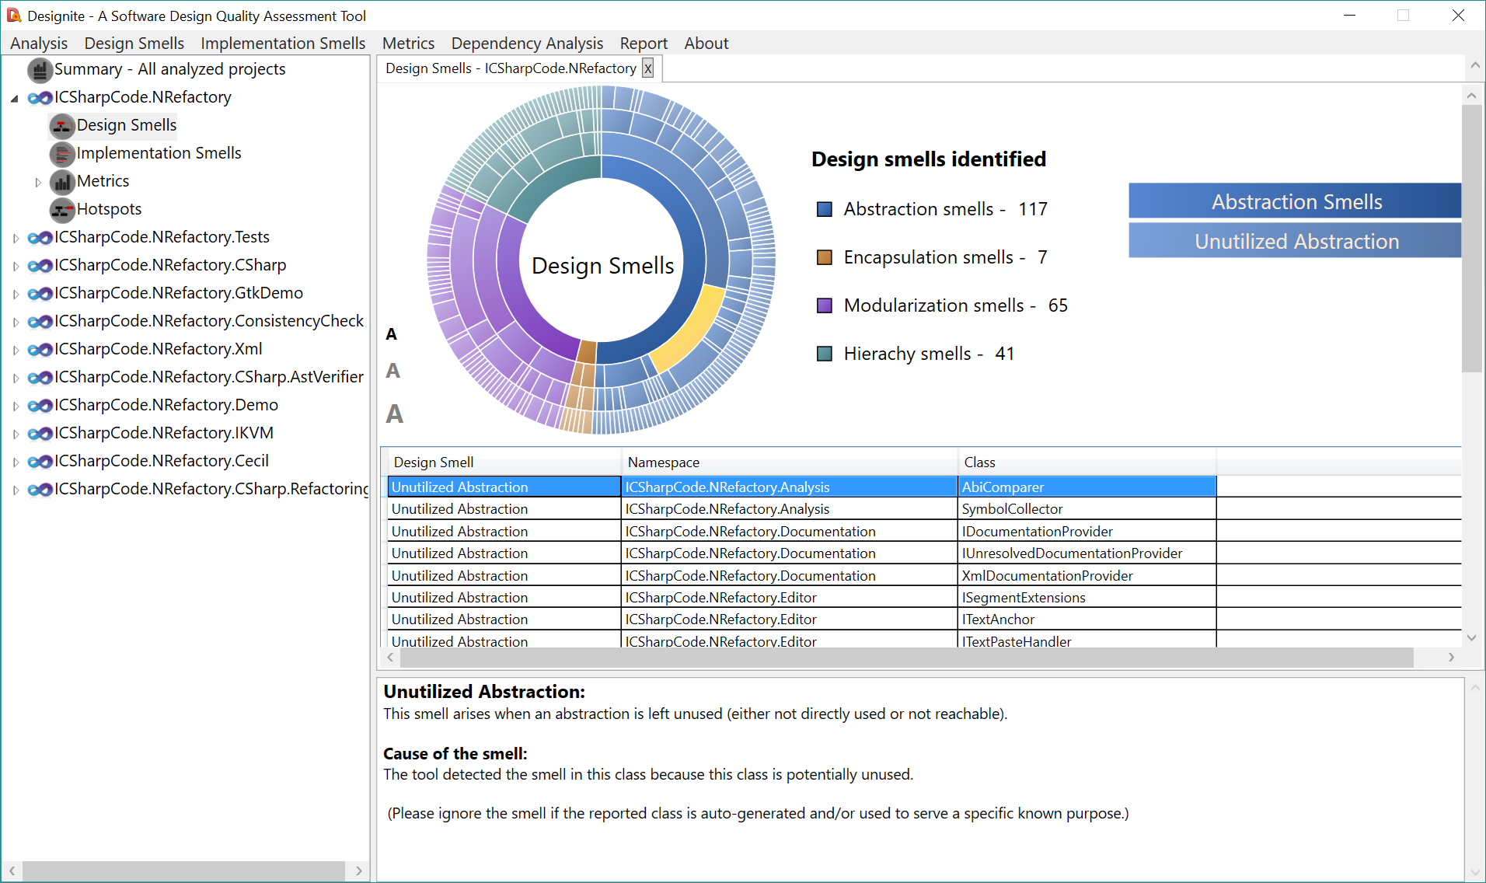Close the Design Smells tab
This screenshot has height=883, width=1486.
pos(647,68)
